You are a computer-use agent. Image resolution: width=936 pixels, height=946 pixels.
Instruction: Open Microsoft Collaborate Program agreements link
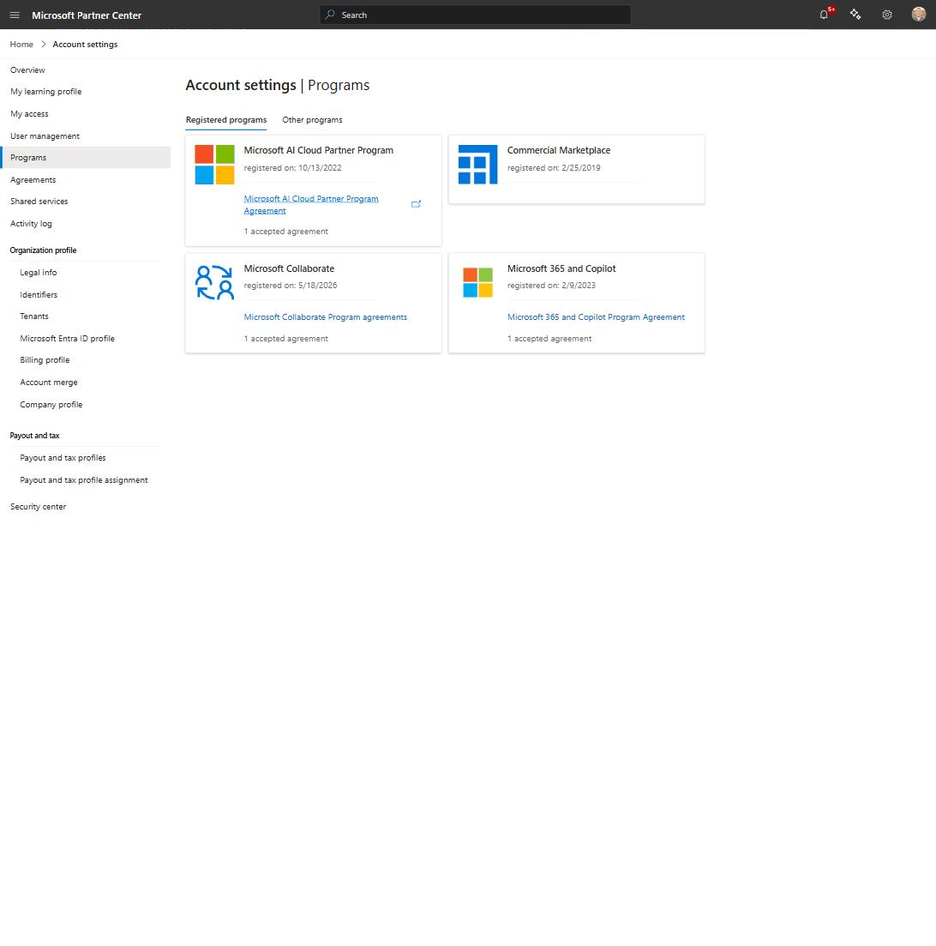point(326,316)
